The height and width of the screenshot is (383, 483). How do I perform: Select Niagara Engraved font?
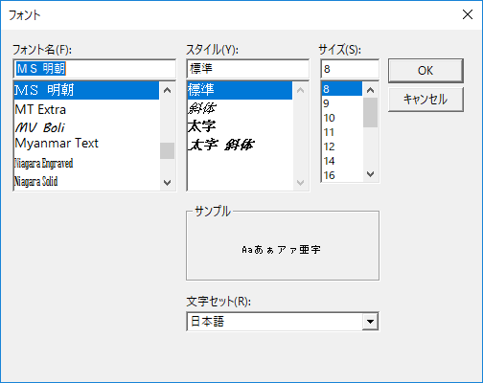86,164
